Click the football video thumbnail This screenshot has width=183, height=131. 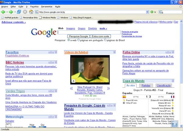click(90, 70)
